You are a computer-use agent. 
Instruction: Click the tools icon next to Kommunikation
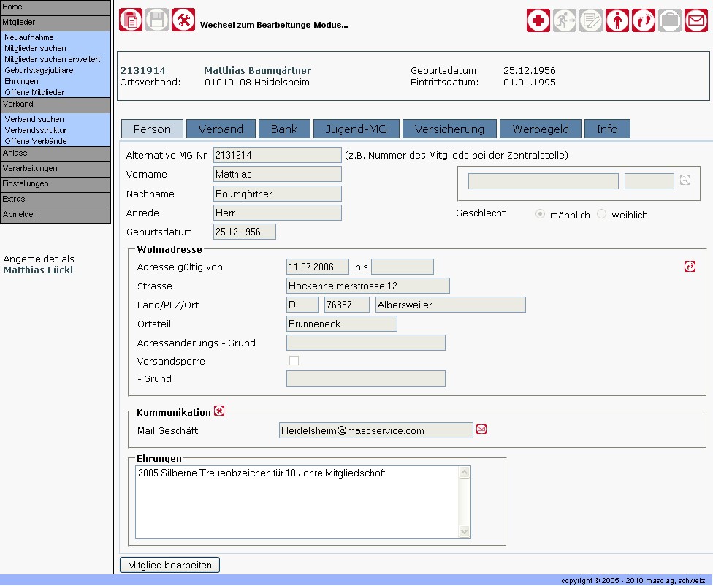pos(219,411)
